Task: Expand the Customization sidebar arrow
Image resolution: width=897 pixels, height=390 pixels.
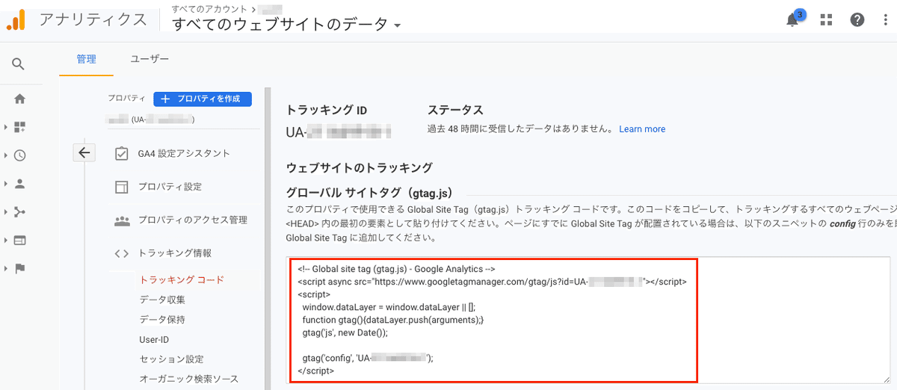Action: tap(6, 127)
